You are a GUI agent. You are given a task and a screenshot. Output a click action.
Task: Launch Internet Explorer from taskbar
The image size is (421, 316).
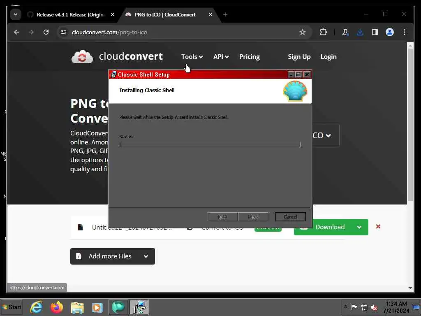[36, 307]
